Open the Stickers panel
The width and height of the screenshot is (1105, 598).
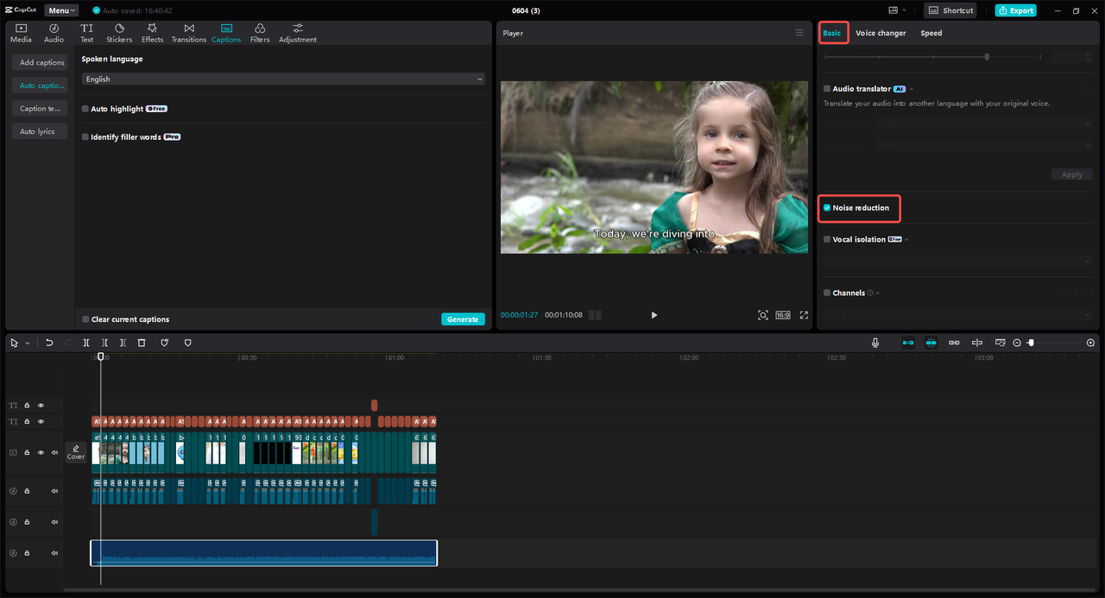click(119, 33)
